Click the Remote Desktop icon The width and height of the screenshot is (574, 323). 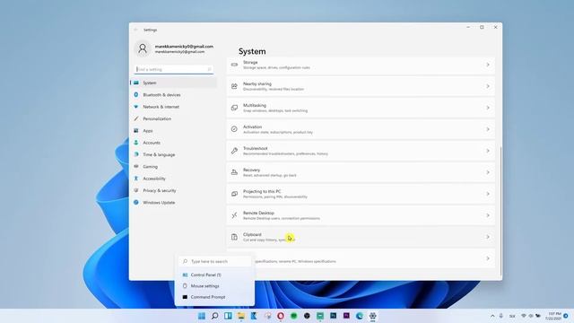click(x=234, y=215)
